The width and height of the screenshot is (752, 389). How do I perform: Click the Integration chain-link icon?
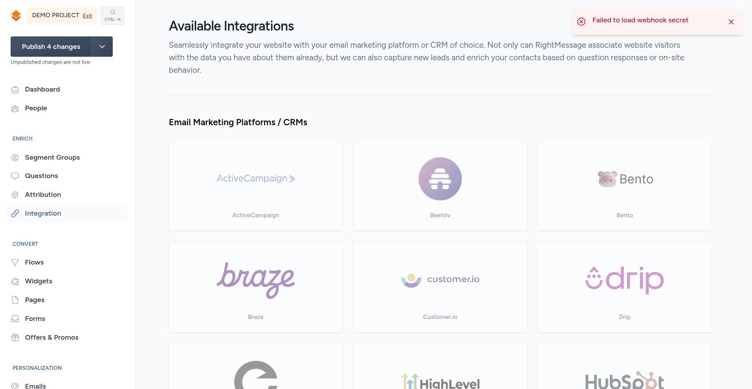tap(15, 213)
